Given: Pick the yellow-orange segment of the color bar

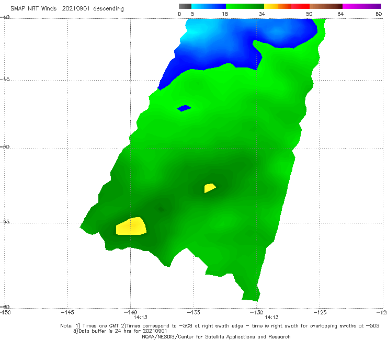Looking at the screenshot, I should (277, 6).
